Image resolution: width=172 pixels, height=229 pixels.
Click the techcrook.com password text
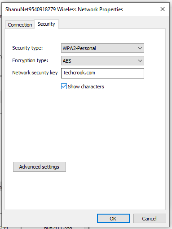[79, 73]
